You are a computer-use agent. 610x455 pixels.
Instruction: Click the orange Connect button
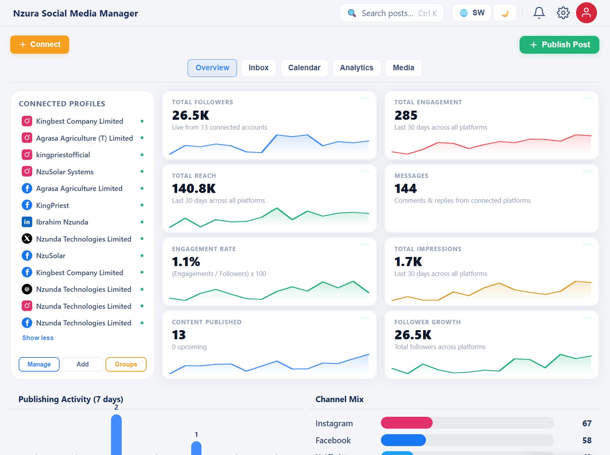pyautogui.click(x=40, y=44)
